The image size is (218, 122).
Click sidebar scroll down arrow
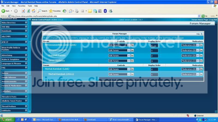[x=30, y=112]
